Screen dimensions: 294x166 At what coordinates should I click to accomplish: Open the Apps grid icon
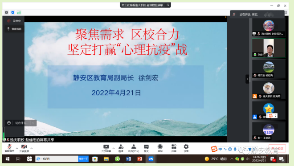tap(174, 148)
